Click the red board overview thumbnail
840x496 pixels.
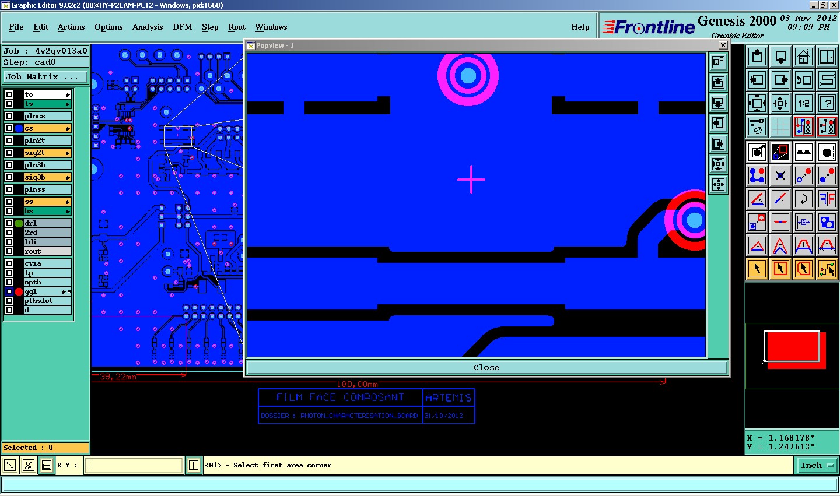point(796,350)
